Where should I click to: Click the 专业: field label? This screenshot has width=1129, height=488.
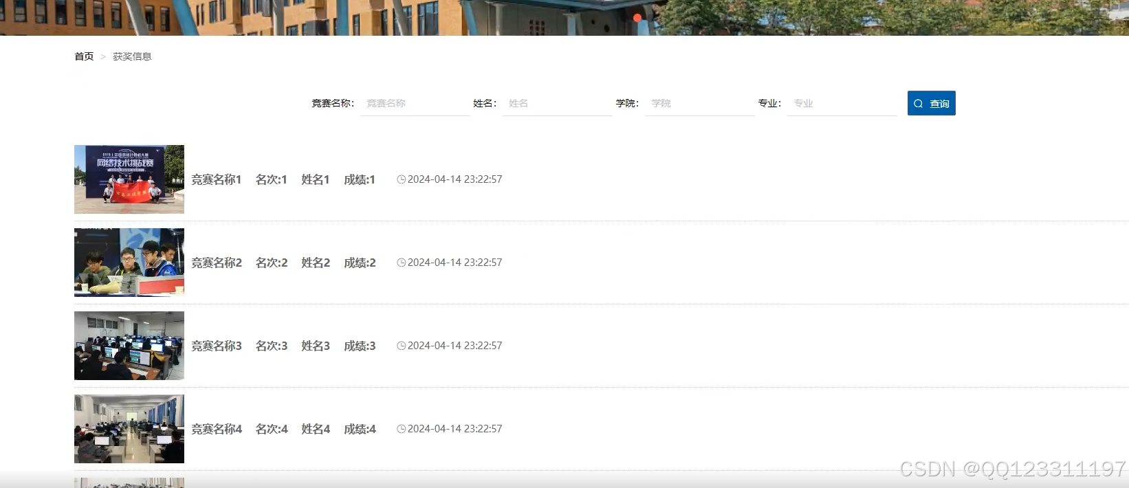coord(769,103)
